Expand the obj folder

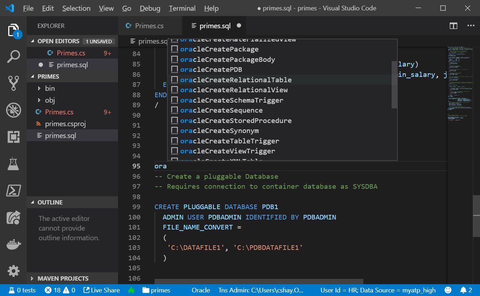tap(50, 100)
